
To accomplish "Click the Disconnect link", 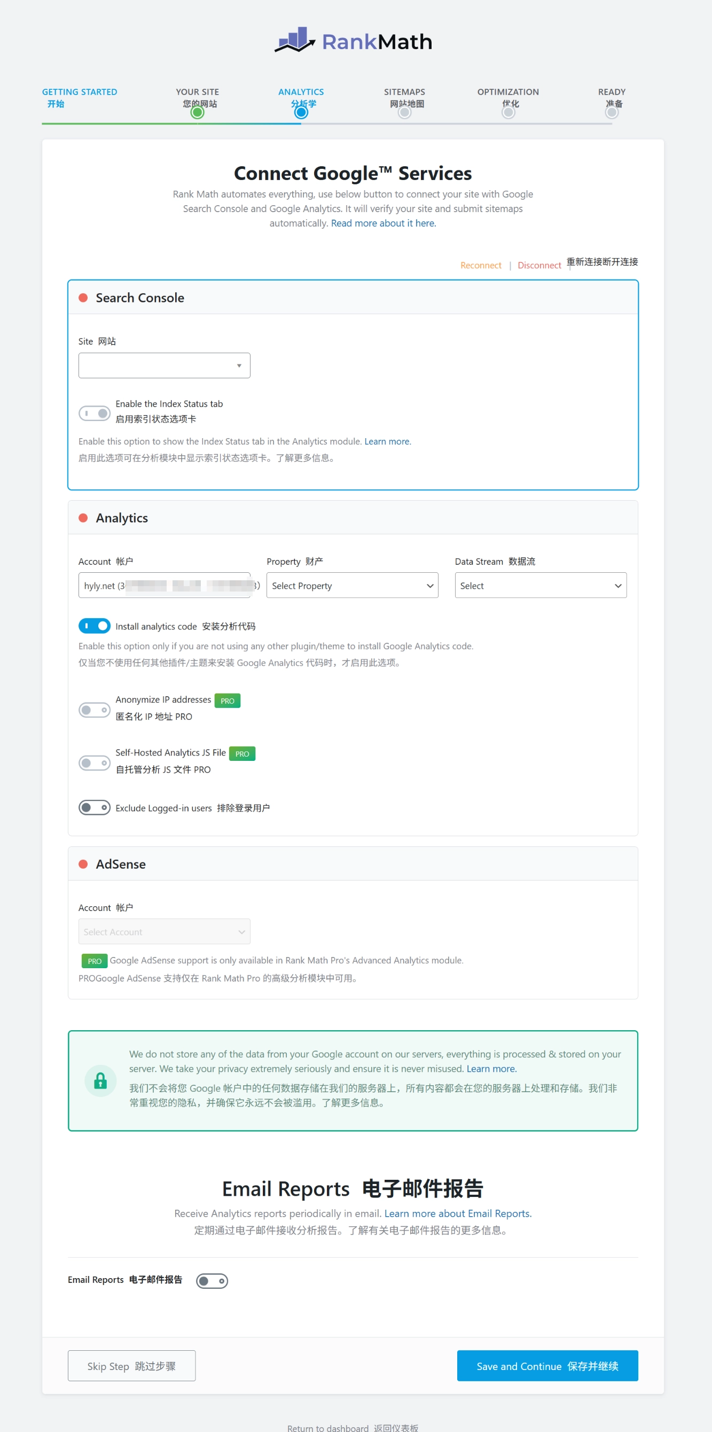I will pyautogui.click(x=539, y=265).
